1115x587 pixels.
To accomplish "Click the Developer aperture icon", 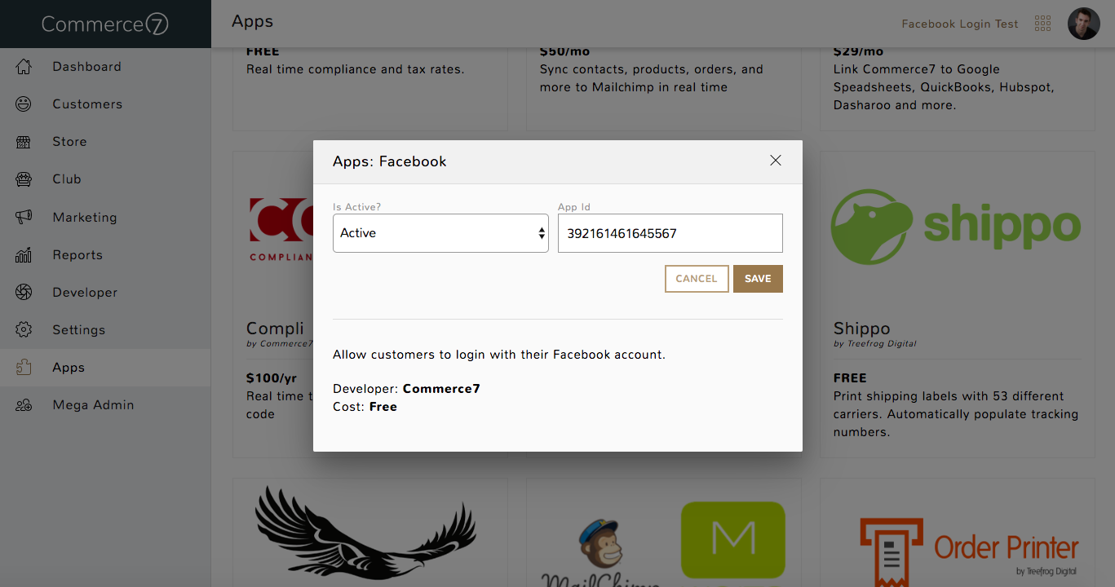I will click(24, 293).
